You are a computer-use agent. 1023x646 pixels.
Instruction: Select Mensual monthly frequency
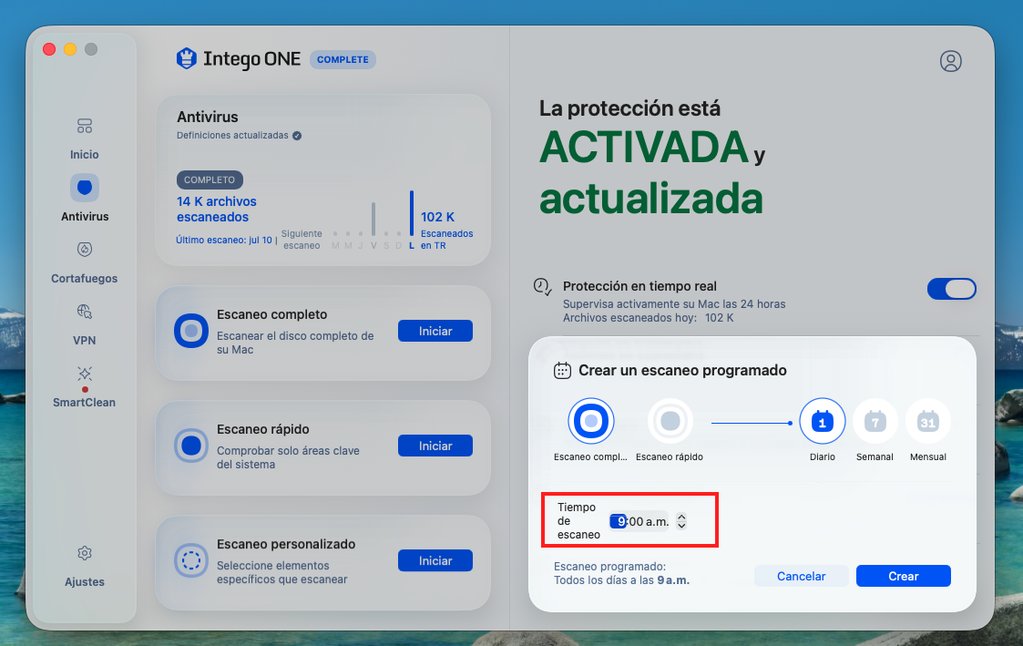pyautogui.click(x=927, y=421)
